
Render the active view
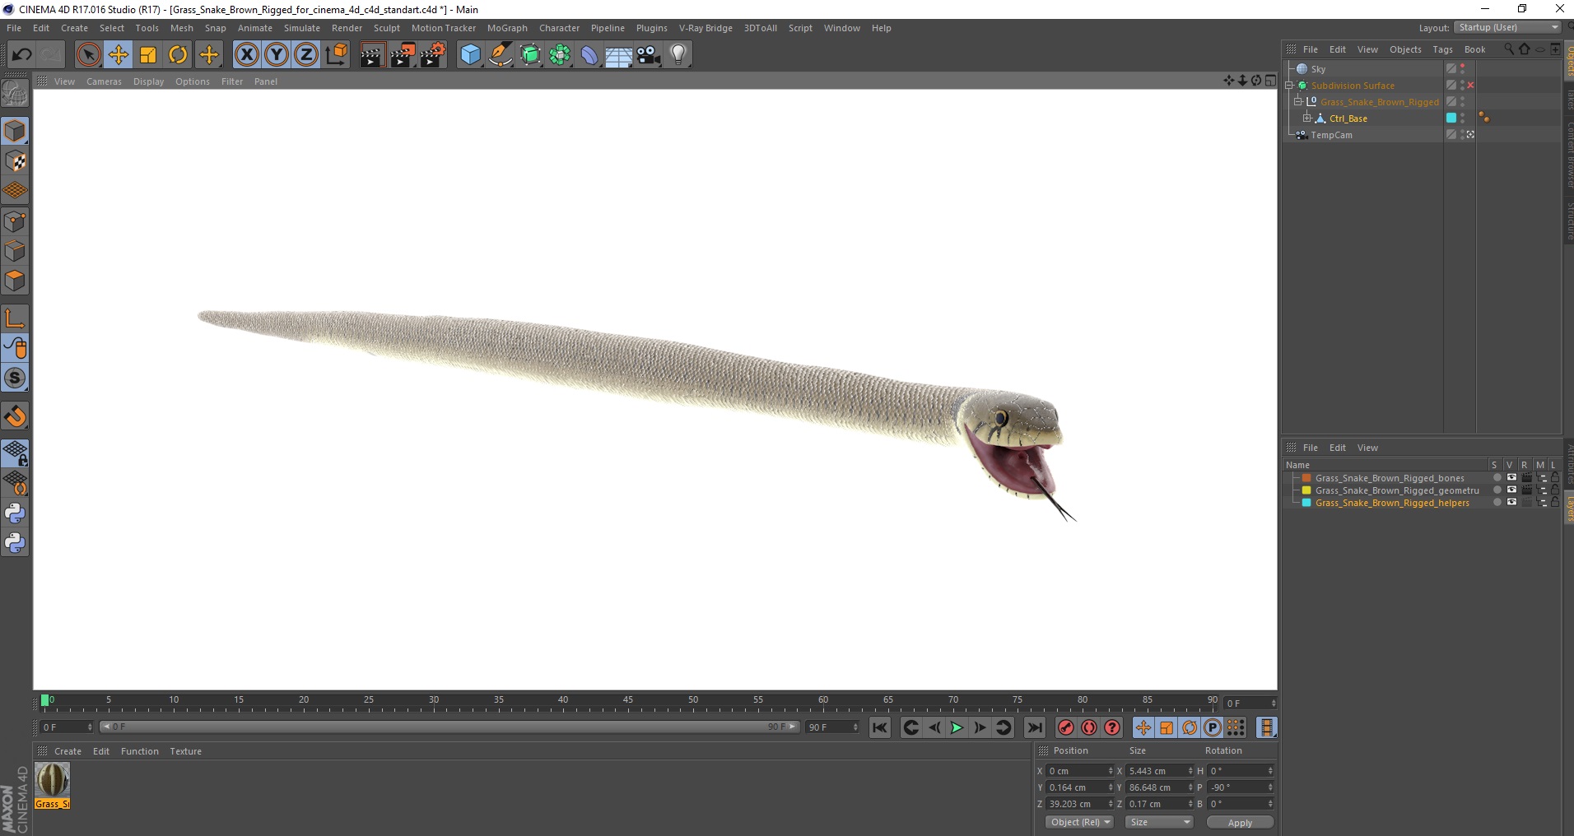[372, 55]
